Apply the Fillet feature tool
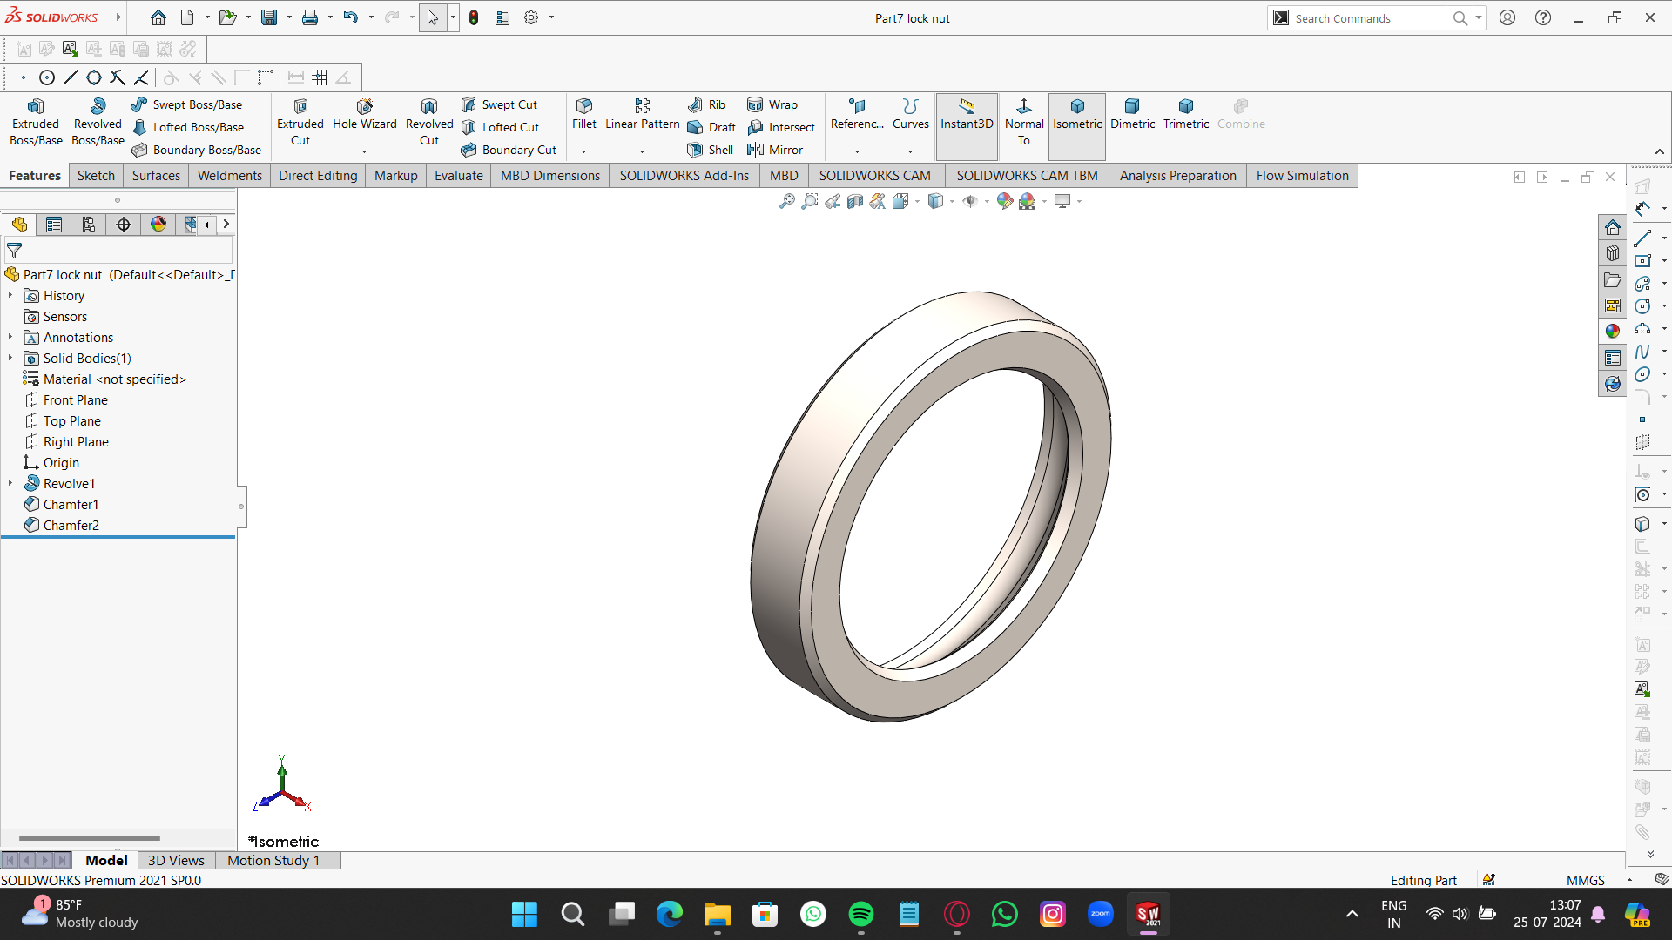 pos(584,115)
